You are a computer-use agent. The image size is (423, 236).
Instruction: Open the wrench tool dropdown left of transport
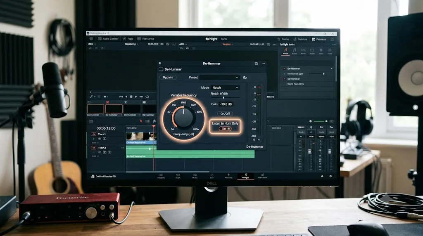pos(92,97)
